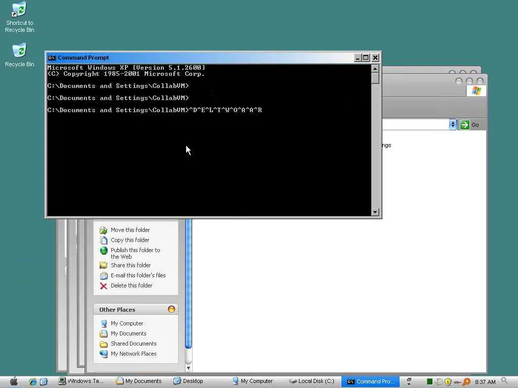Viewport: 518px width, 388px height.
Task: Switch to Windows Task Manager taskbar button
Action: tap(81, 381)
